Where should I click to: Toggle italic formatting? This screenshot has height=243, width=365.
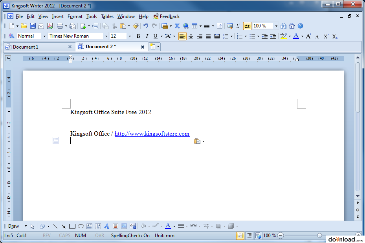(147, 36)
